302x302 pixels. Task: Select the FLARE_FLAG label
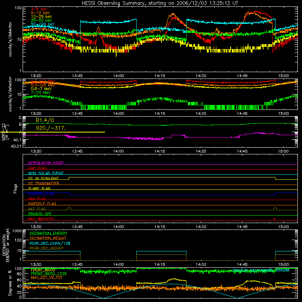point(39,188)
